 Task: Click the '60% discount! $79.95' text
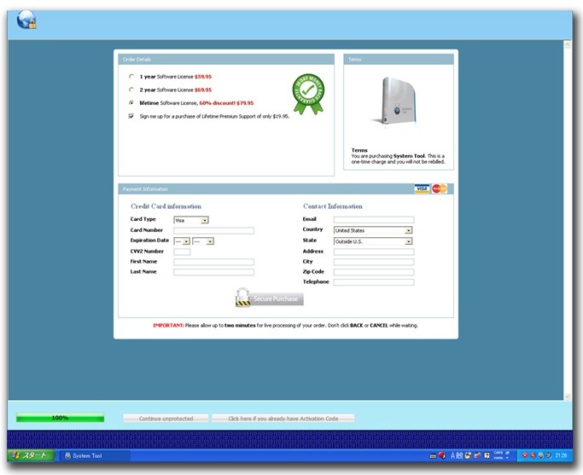pos(226,103)
